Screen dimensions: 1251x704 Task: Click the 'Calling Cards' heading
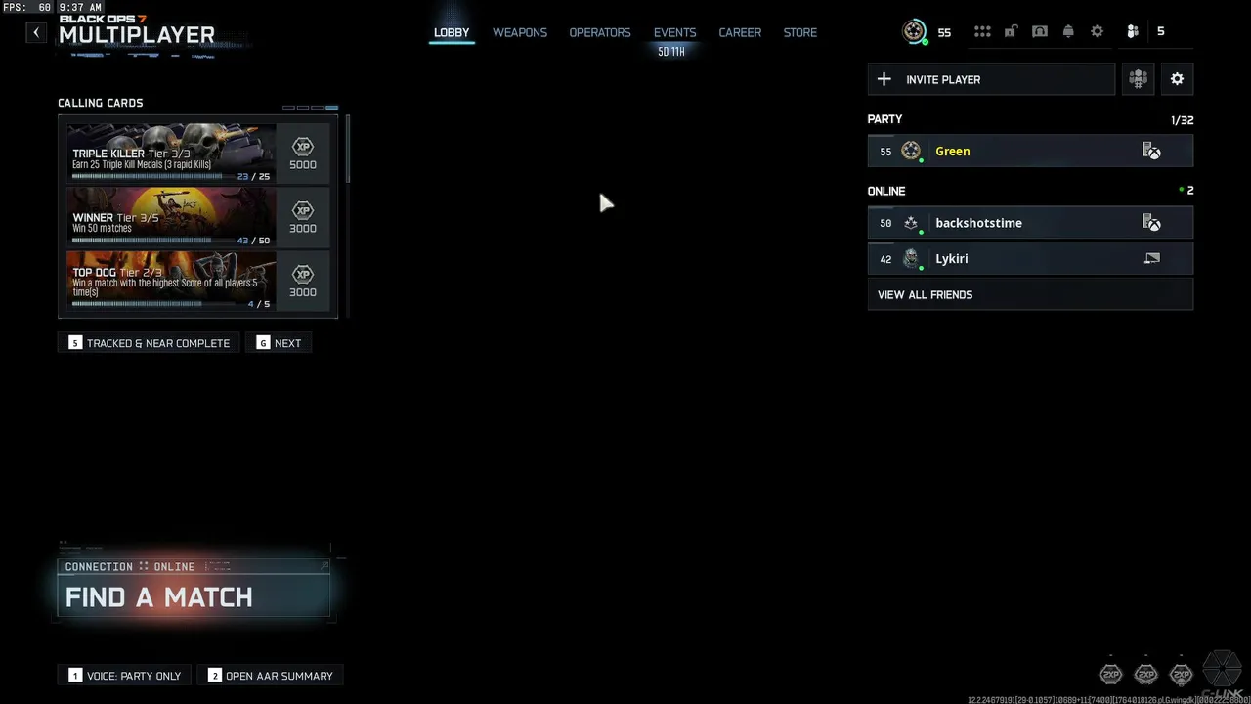click(100, 103)
